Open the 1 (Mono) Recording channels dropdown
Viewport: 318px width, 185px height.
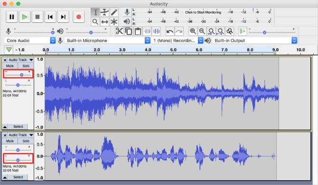177,40
